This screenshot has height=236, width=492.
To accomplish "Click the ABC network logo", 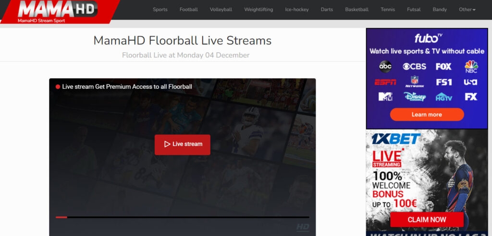I will click(385, 67).
